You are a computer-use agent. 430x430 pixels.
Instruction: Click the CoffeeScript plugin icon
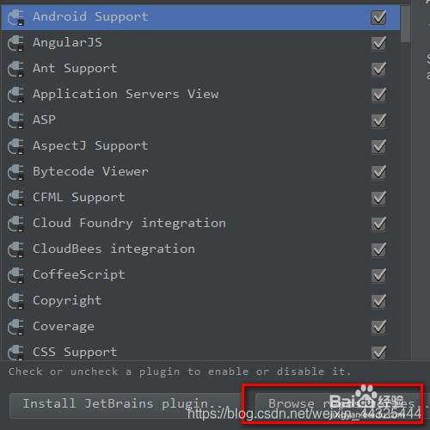click(x=16, y=275)
